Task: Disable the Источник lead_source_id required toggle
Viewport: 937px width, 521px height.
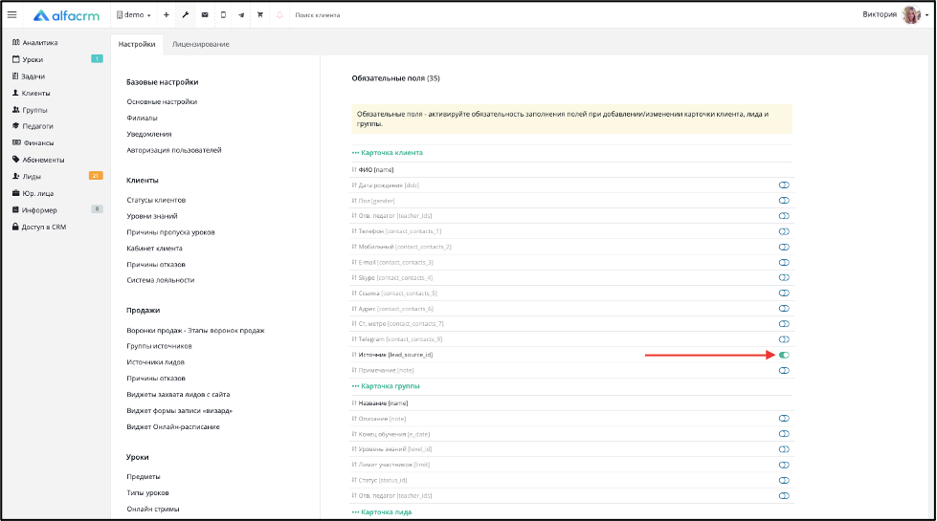Action: coord(784,355)
